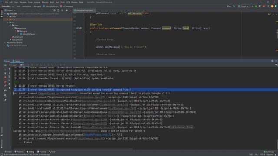
Task: Select plugin.yml file in tree
Action: [x=17, y=37]
